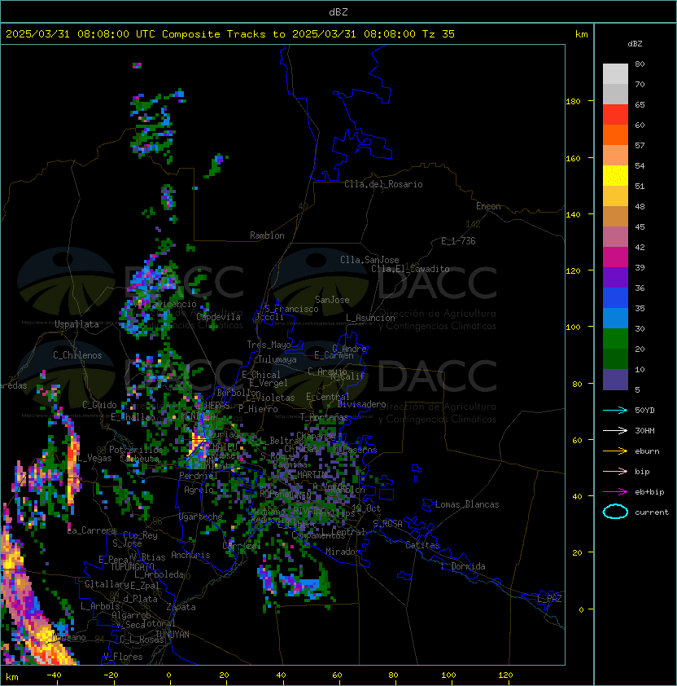
Task: Click the Potrerillos map label
Action: pyautogui.click(x=136, y=449)
